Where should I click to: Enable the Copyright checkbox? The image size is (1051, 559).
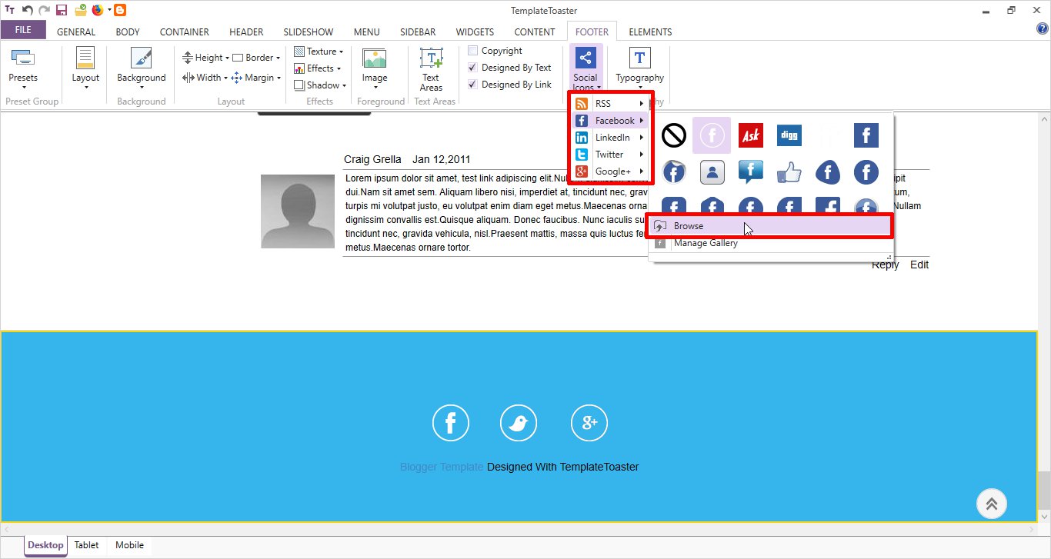[473, 51]
